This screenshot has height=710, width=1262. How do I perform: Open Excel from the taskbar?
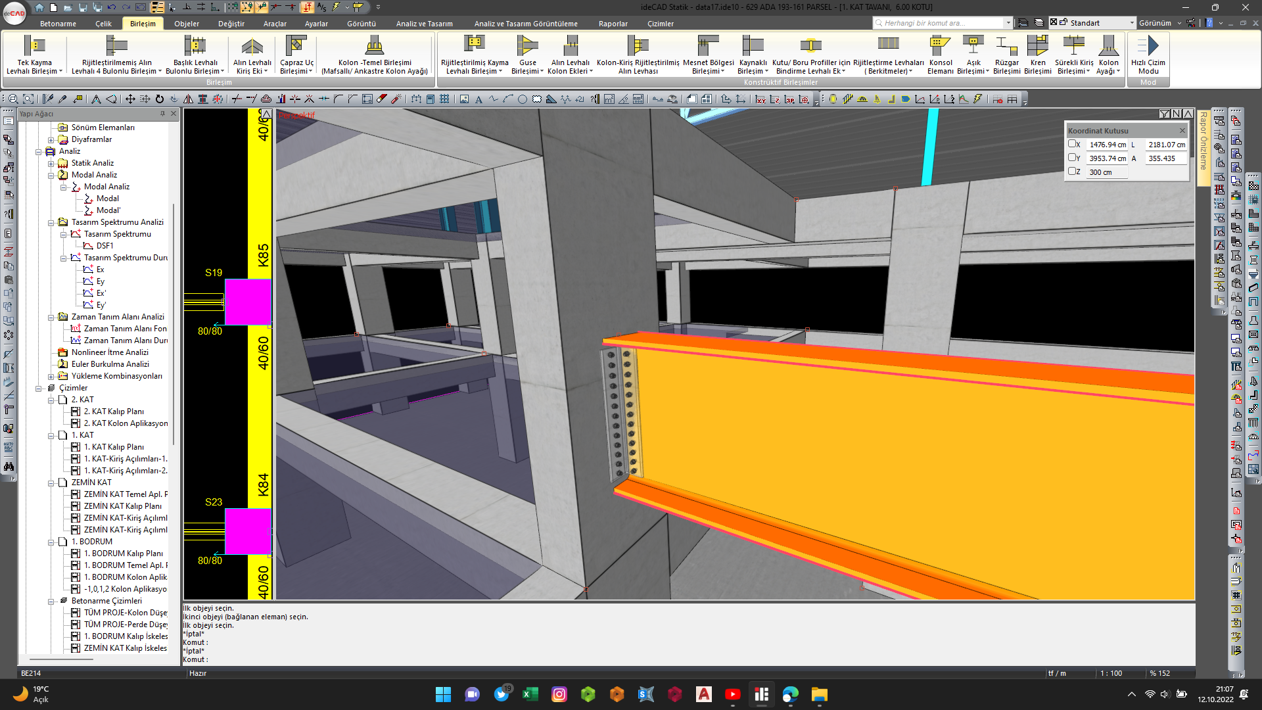pos(530,694)
